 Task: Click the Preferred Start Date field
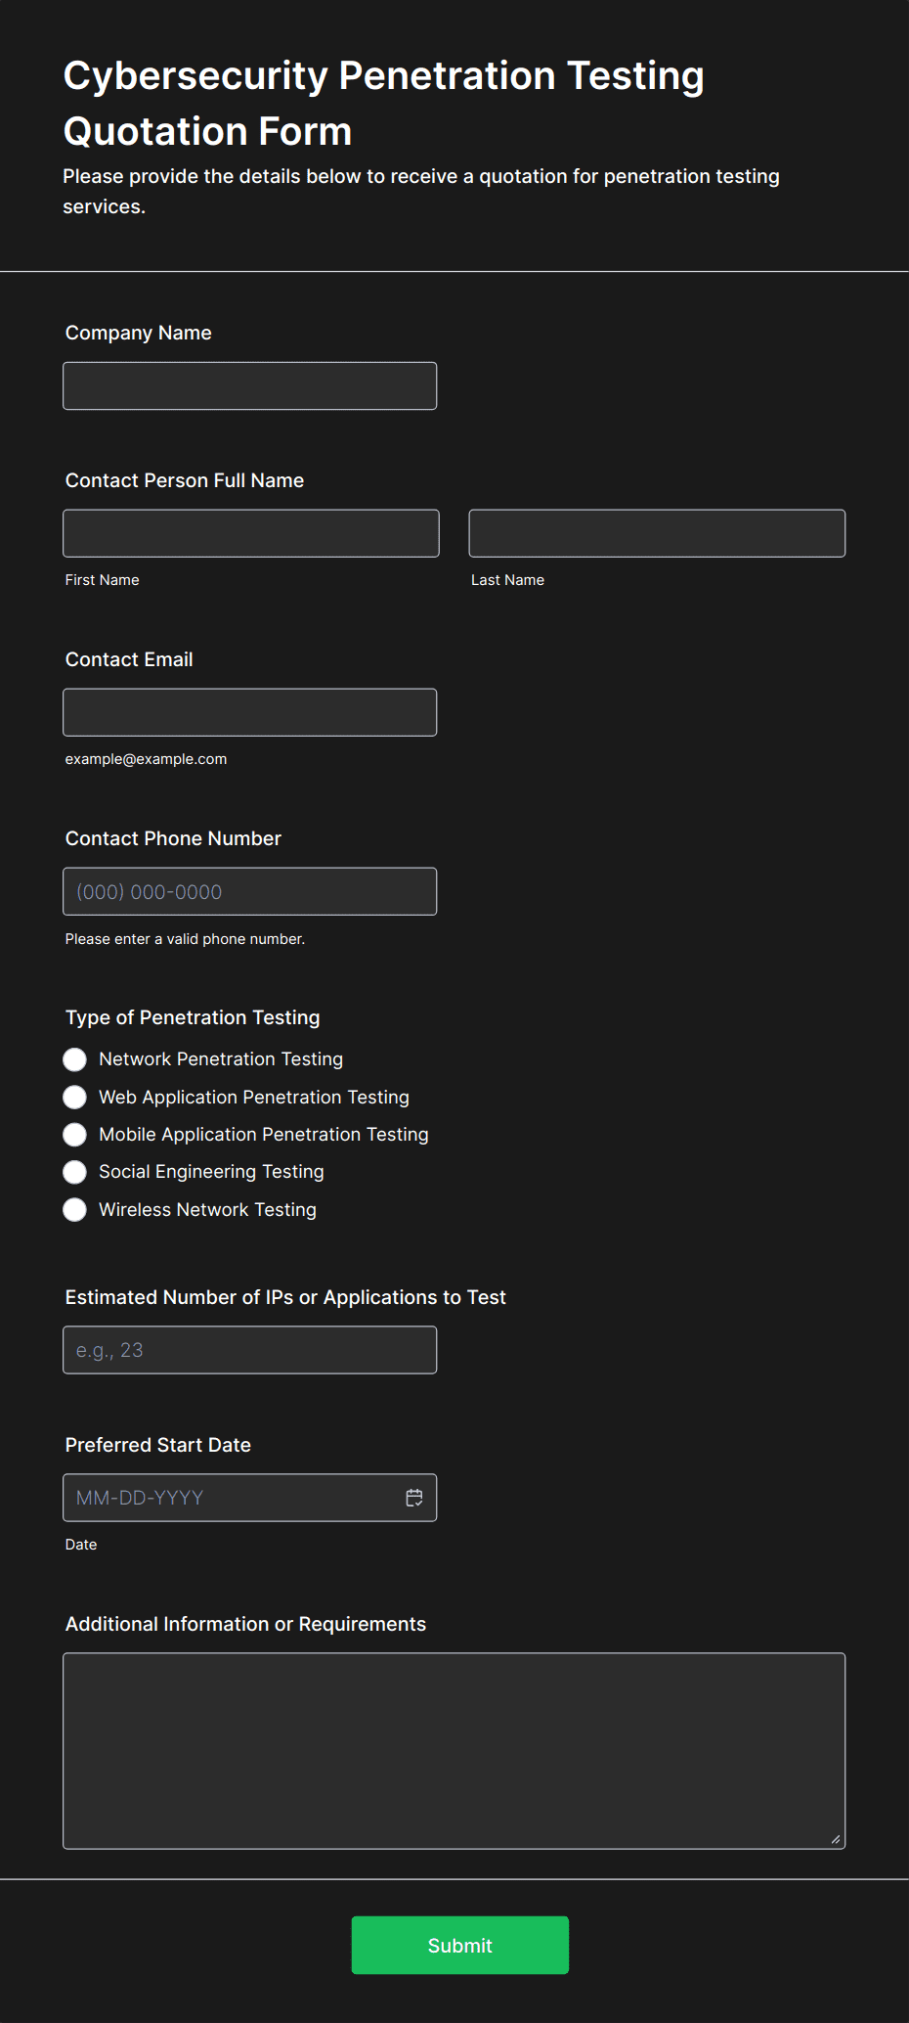[x=250, y=1498]
